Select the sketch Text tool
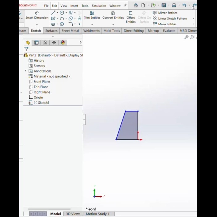Screen dimensions: 217x217 coord(79,19)
